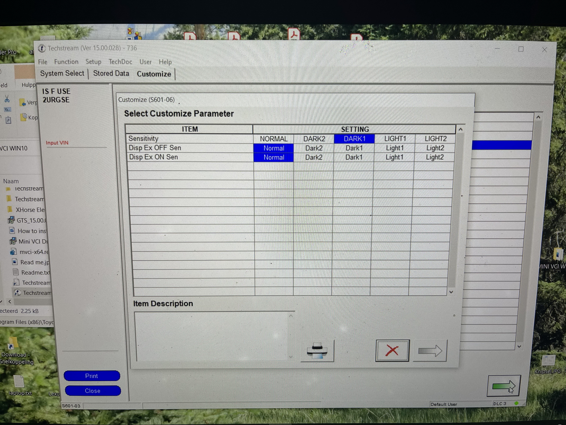Switch to the Stored Data tab
The height and width of the screenshot is (425, 566).
point(111,73)
